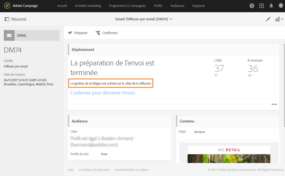Click the Ciblé count 37
Screen dimensions: 285x176
219,69
